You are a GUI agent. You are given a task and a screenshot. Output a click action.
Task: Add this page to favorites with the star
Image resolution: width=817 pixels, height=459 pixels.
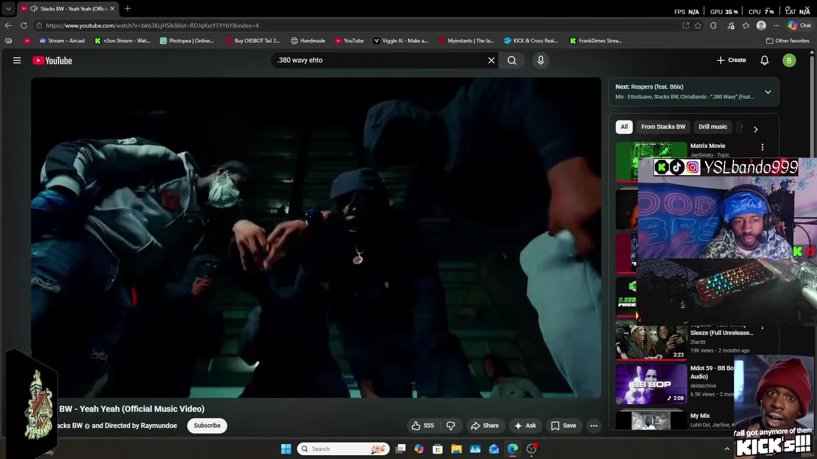point(698,25)
